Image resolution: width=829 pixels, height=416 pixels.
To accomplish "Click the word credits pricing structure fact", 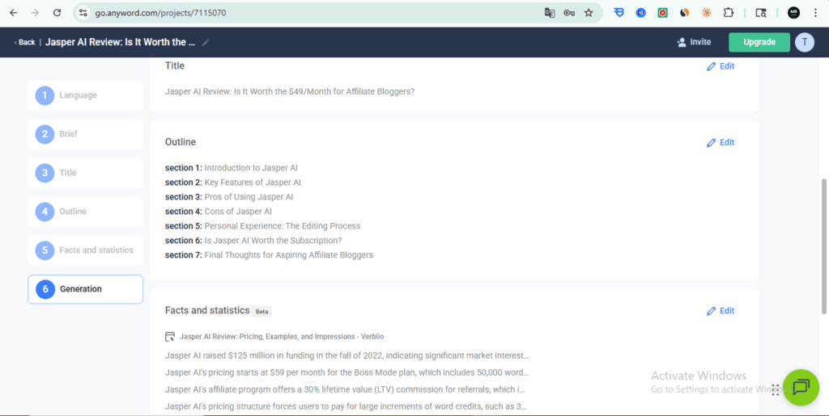I will point(346,406).
